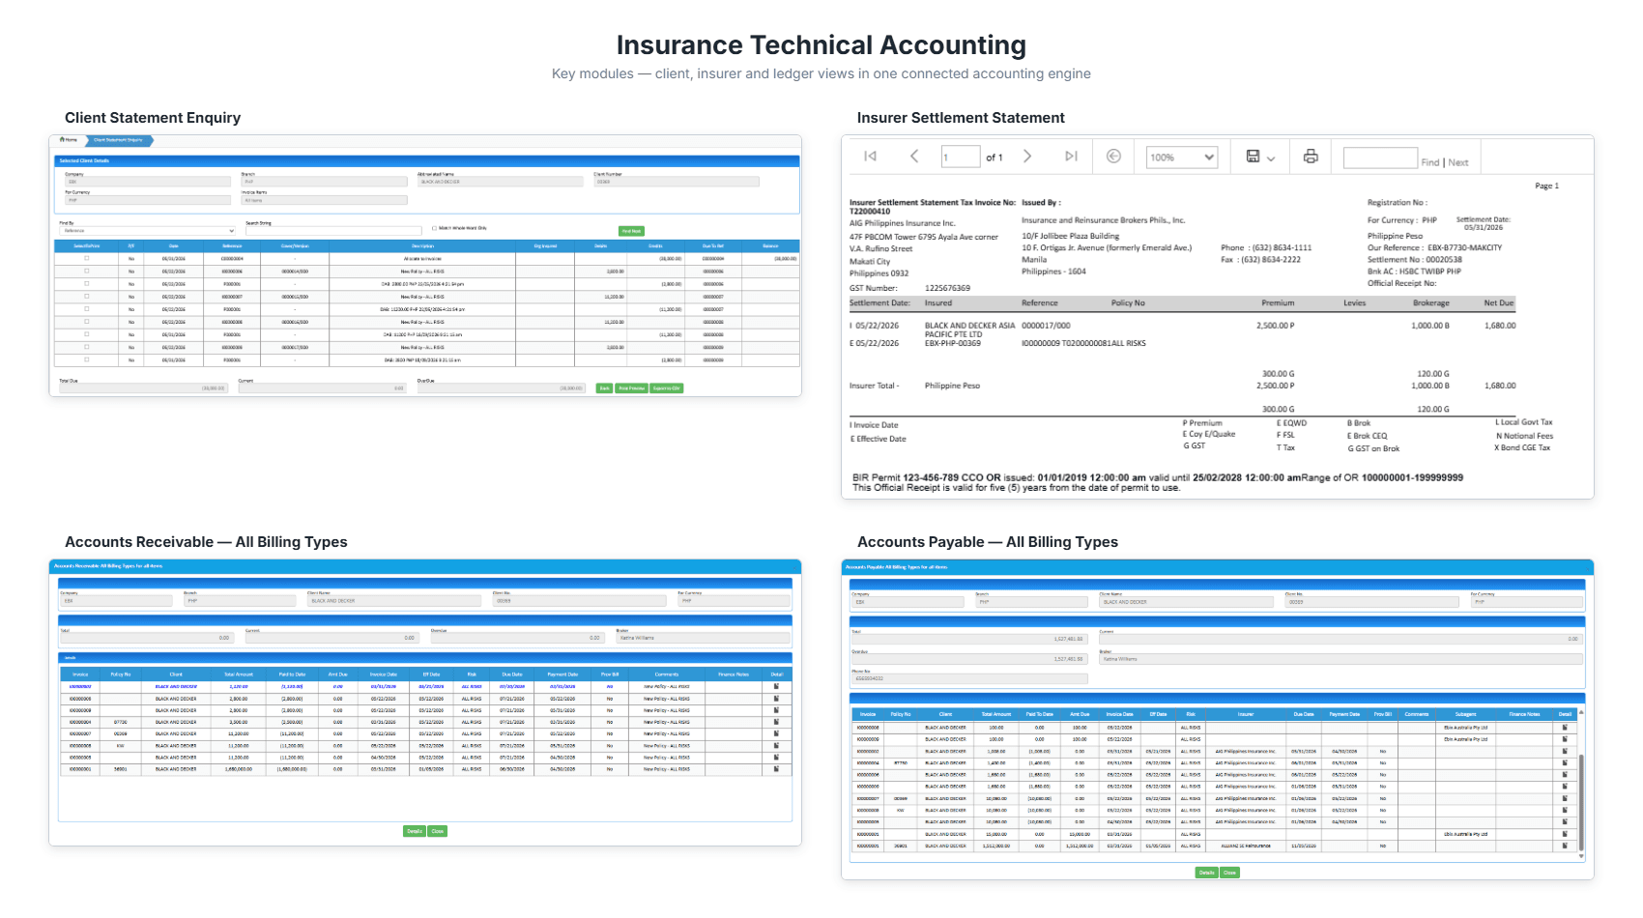The height and width of the screenshot is (918, 1643).
Task: Click Close button in Accounts Receivable
Action: (438, 831)
